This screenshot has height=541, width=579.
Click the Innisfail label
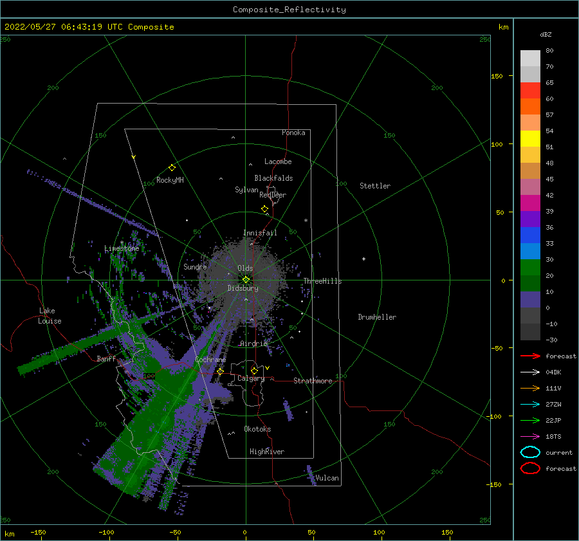click(260, 233)
